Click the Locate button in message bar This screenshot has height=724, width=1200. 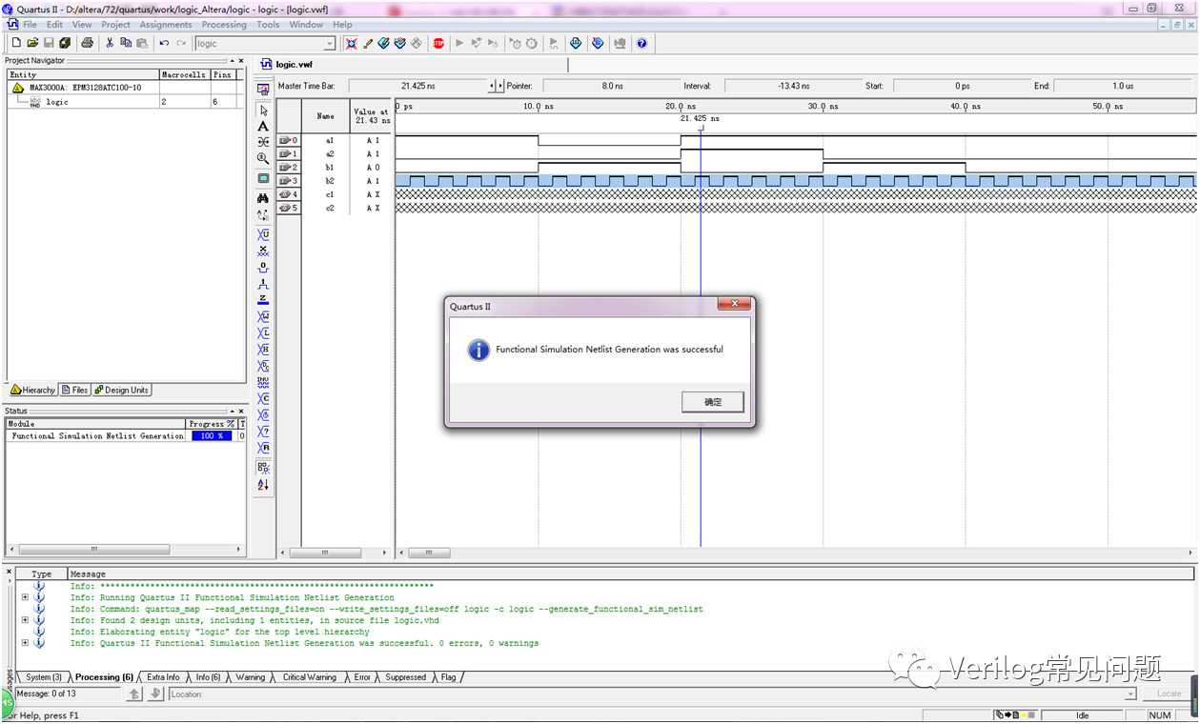1169,694
